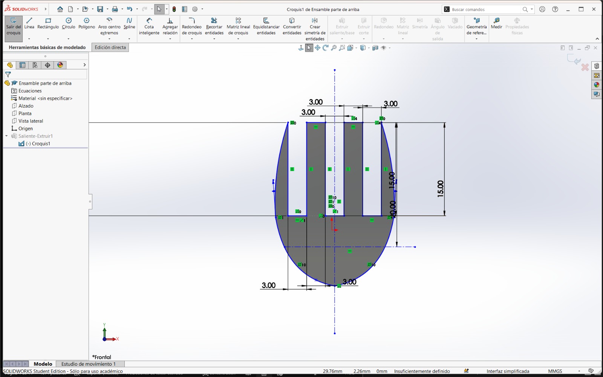Open the PropertyManager tab in the left panel

pos(23,65)
